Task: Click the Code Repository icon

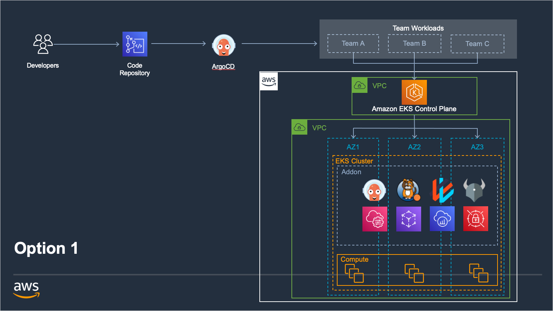Action: [x=134, y=44]
